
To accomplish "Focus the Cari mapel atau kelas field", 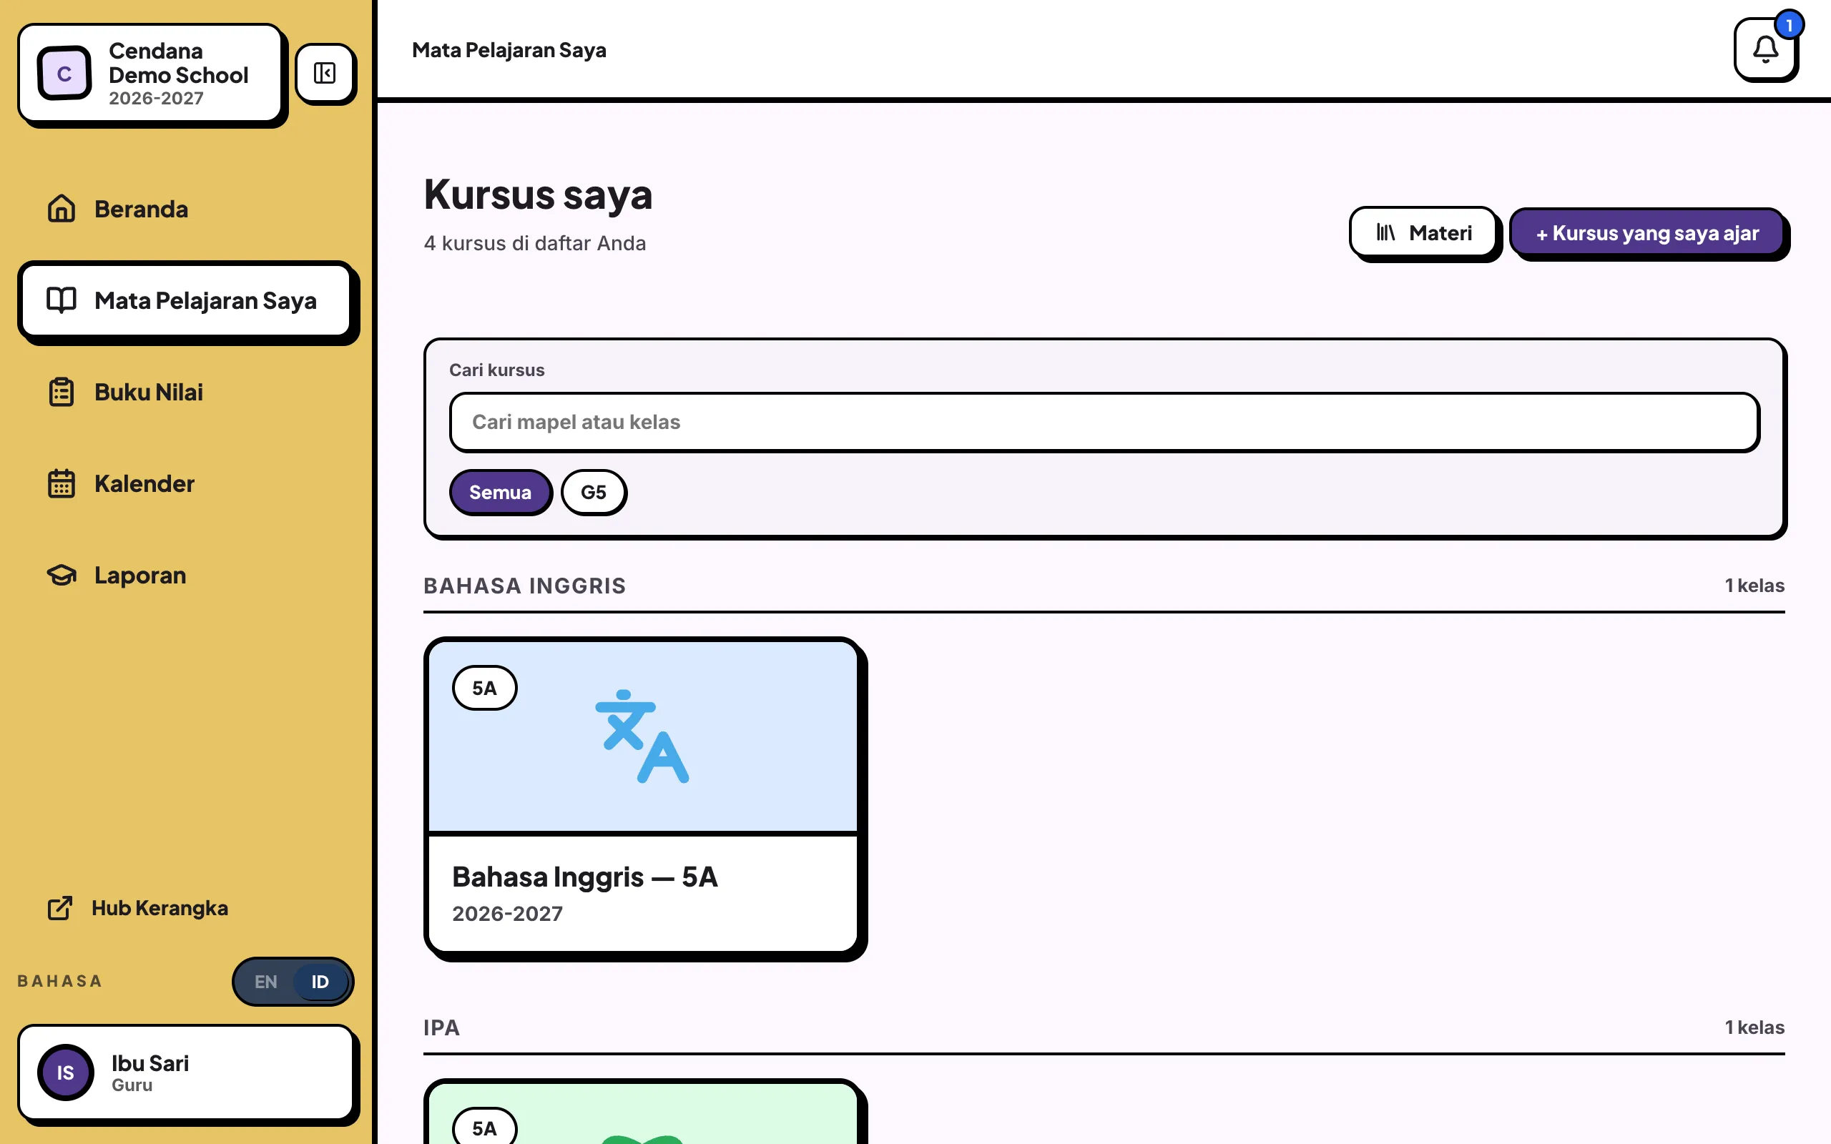I will click(x=1104, y=422).
